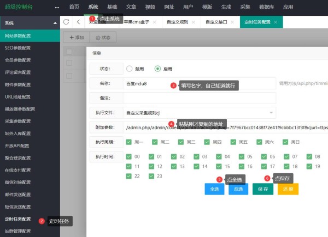Close the 定时任务配置 tab
This screenshot has width=328, height=237.
coord(276,22)
